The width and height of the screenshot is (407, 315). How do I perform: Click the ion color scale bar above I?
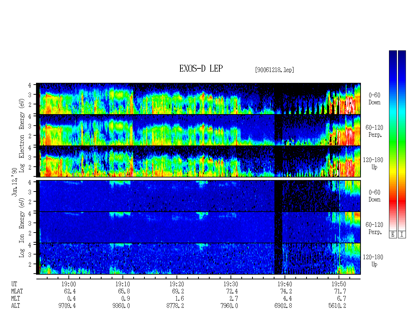402,140
